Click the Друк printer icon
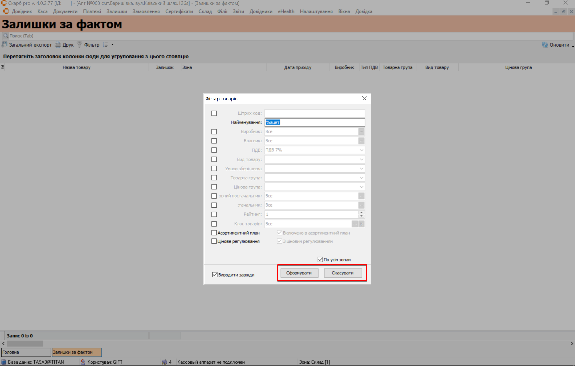Screen dimensions: 575x366 [x=58, y=45]
